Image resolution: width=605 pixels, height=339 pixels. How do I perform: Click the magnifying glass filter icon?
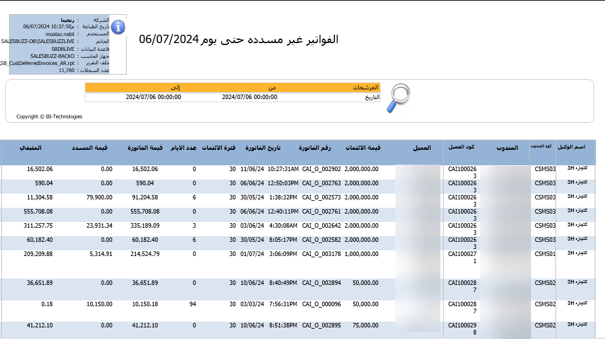coord(399,98)
